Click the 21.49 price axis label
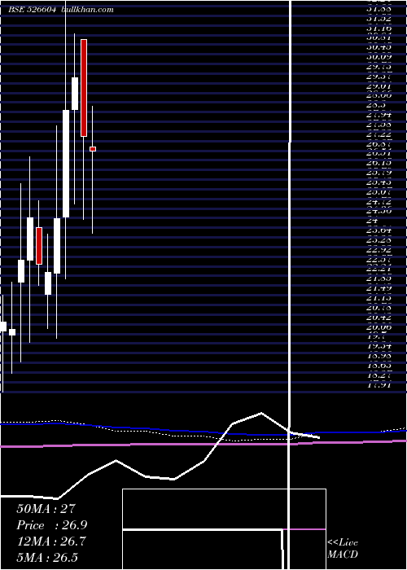407x570 pixels. click(379, 288)
